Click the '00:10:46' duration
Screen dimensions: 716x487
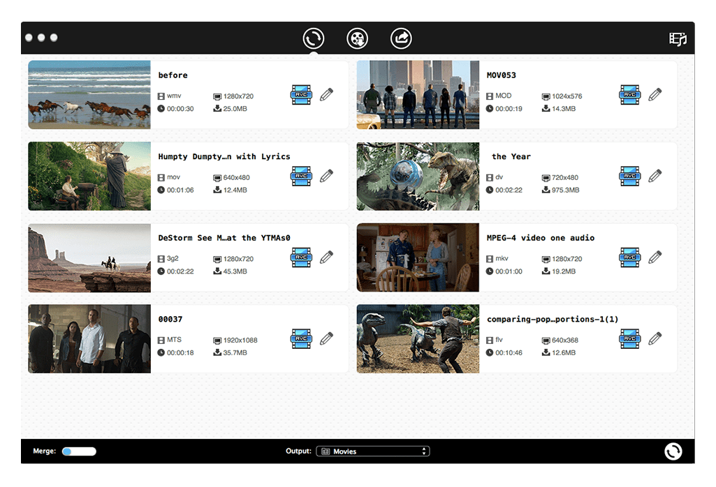[509, 353]
